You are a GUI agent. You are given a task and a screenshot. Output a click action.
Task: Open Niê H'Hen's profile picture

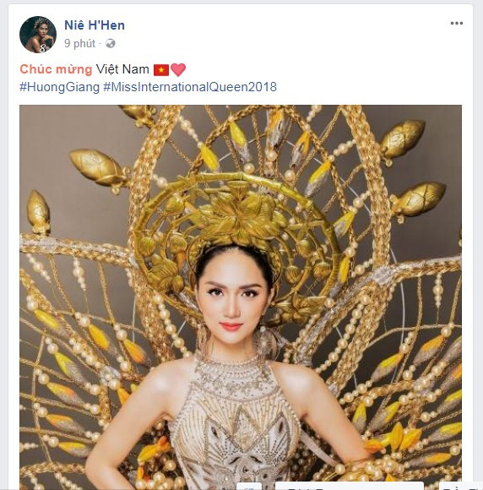pos(38,35)
